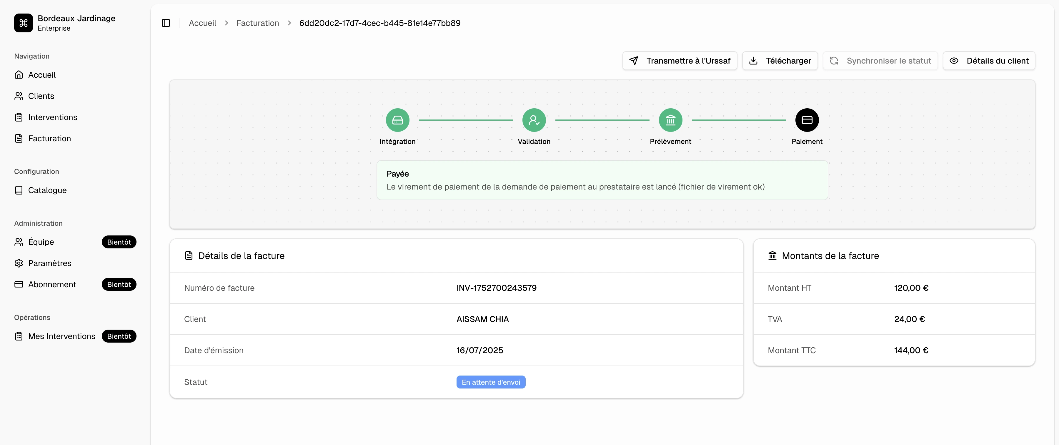Click the Intégration step in the progress tracker
1059x445 pixels.
397,120
